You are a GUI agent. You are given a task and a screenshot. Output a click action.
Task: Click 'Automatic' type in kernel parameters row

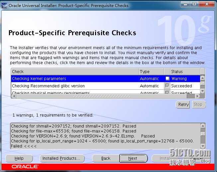(x=149, y=79)
